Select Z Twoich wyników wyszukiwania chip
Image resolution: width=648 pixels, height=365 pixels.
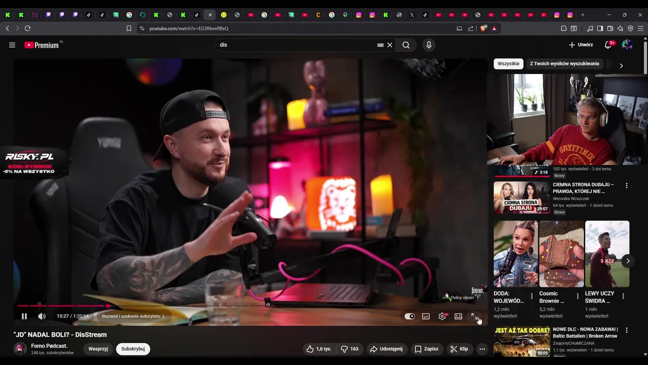click(x=564, y=64)
